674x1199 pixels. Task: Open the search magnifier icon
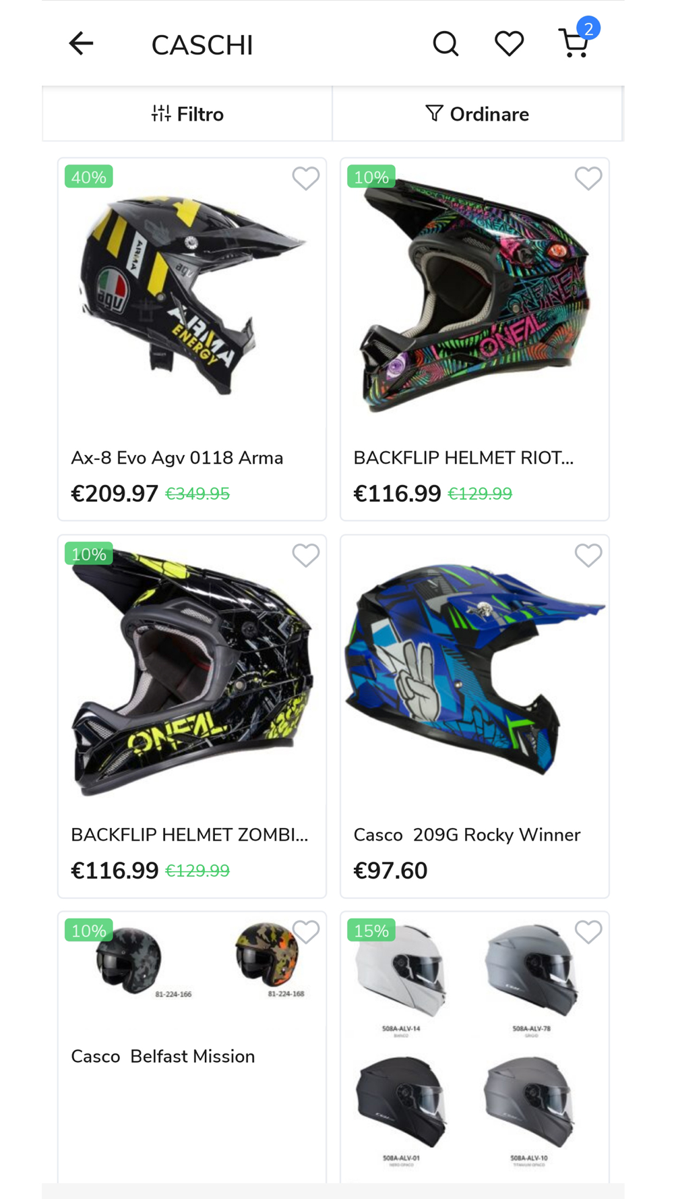[x=446, y=44]
